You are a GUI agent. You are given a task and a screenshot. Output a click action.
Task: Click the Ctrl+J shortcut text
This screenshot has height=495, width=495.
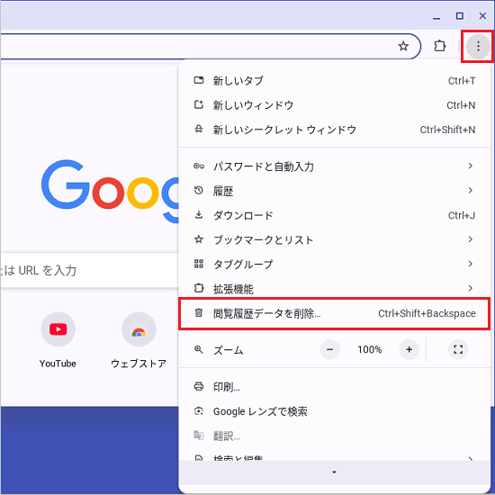click(x=462, y=216)
